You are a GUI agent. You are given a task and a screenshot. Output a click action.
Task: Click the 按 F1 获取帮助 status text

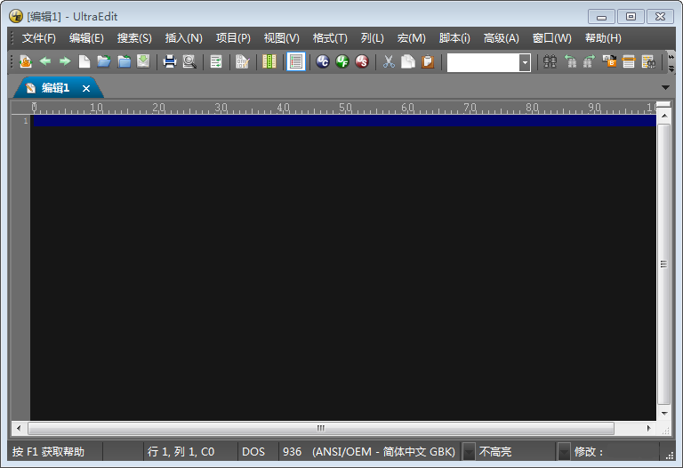[x=48, y=452]
